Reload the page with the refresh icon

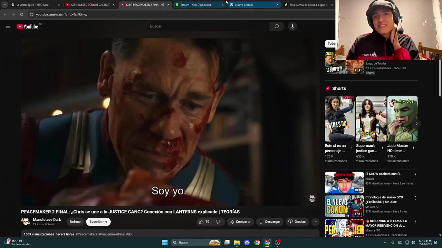21,14
